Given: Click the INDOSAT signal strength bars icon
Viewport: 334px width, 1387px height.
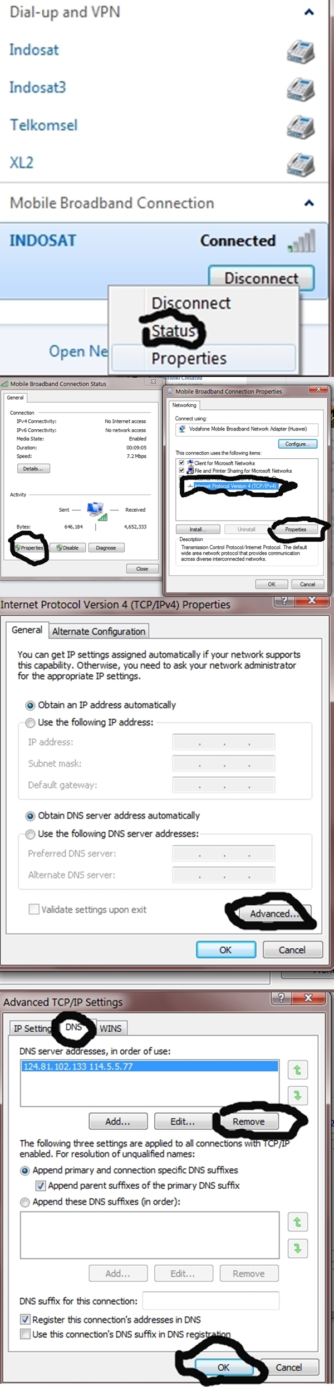Looking at the screenshot, I should [302, 241].
